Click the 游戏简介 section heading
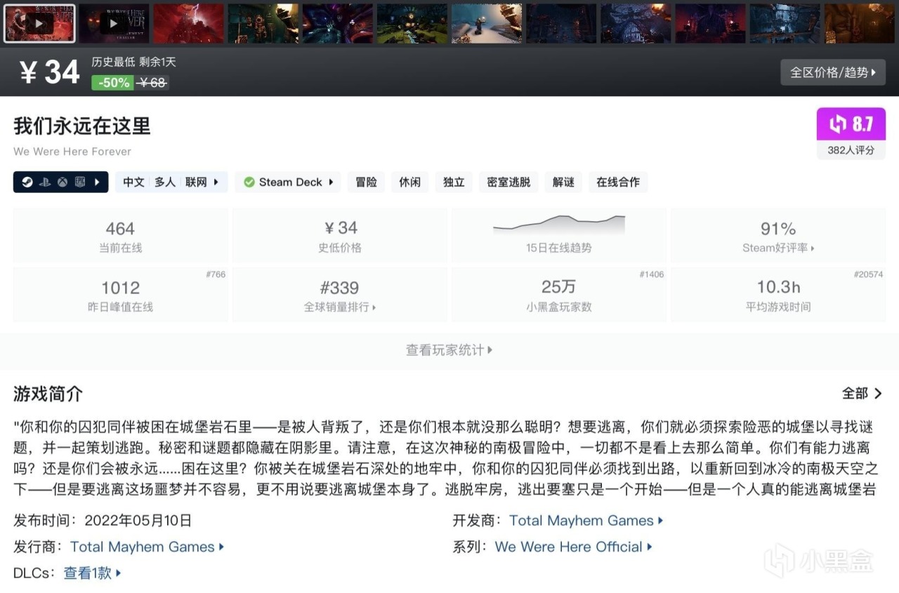899x593 pixels. [x=48, y=394]
